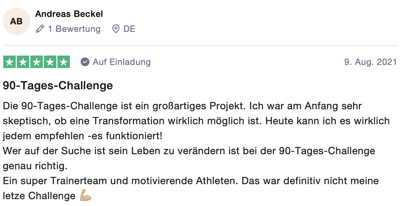
Task: Click the 'letze Challenge' closing text
Action: pos(39,196)
